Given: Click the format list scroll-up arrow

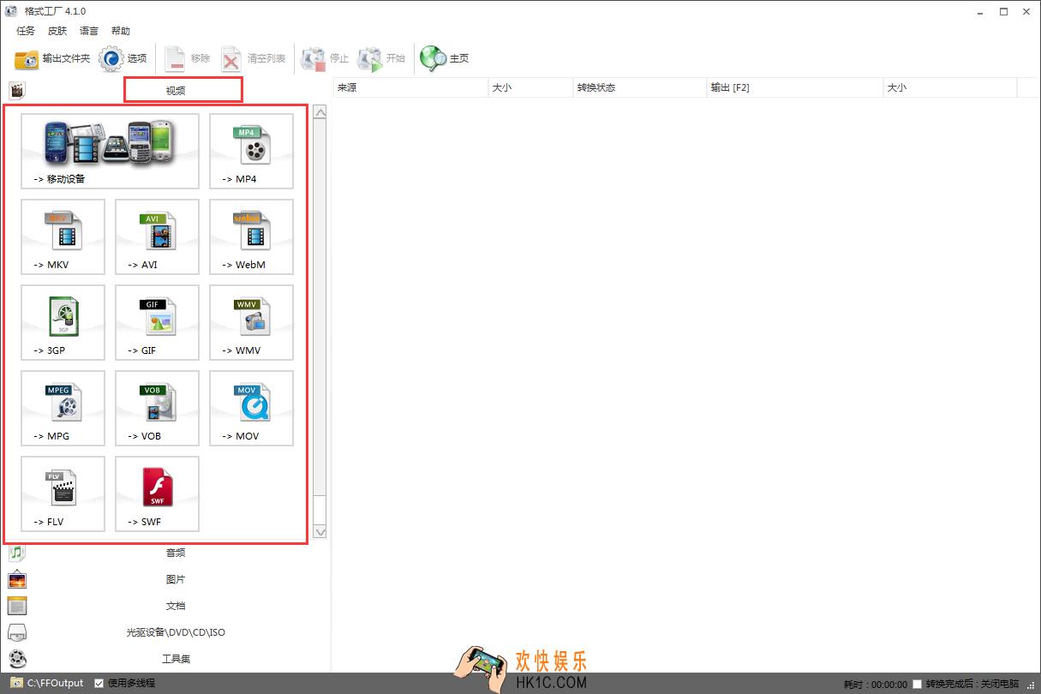Looking at the screenshot, I should click(320, 112).
